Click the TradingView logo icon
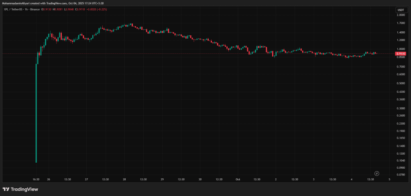 point(6,189)
